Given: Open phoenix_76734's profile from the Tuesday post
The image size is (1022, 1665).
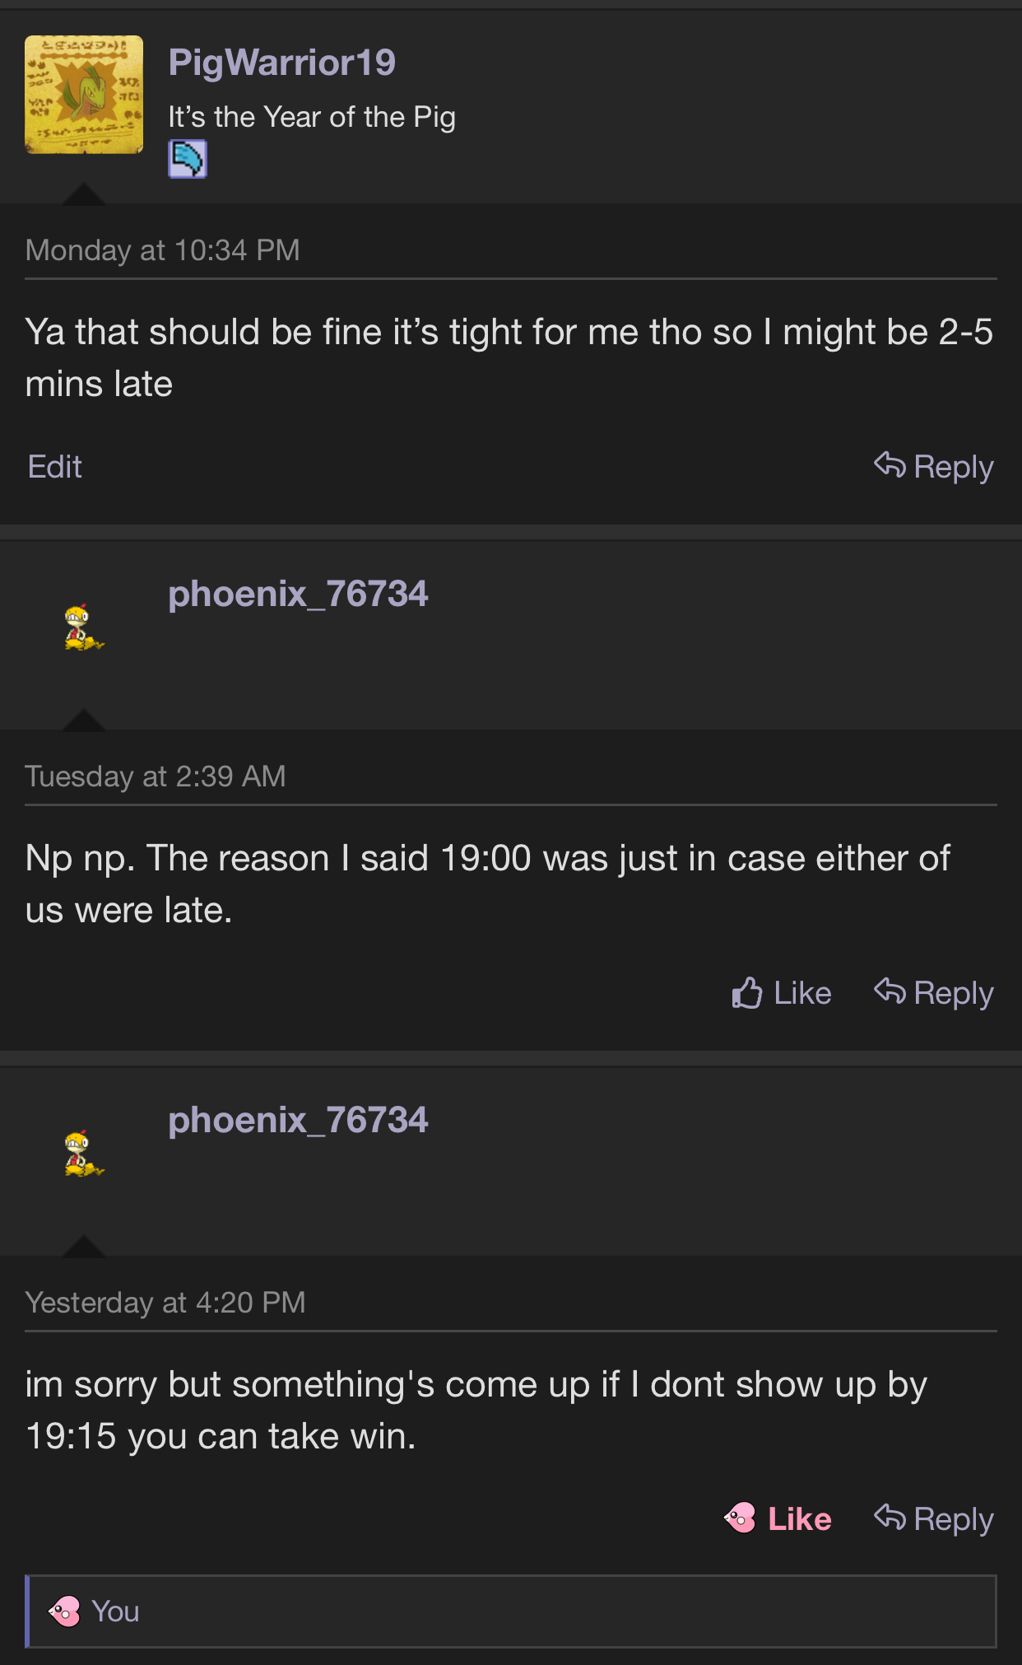Looking at the screenshot, I should point(298,594).
